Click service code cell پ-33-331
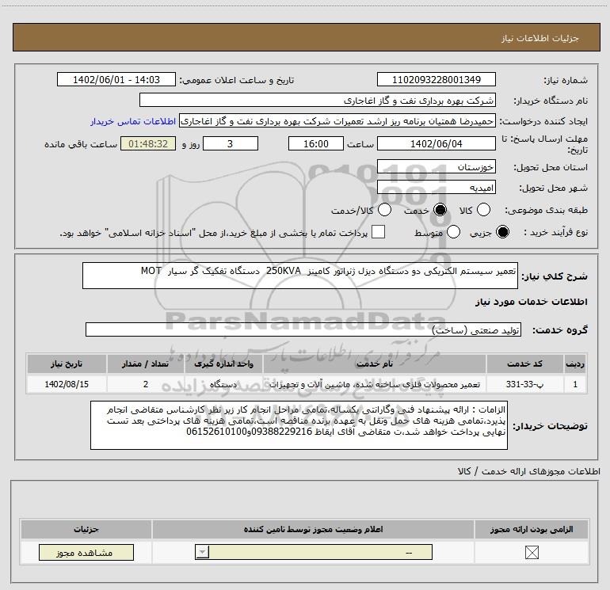Viewport: 610px width, 590px height. [x=524, y=384]
